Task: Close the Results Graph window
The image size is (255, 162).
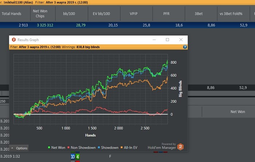Action: tap(181, 40)
